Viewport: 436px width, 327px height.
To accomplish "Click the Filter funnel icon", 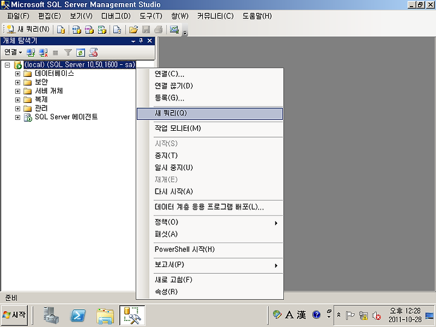I will point(68,52).
